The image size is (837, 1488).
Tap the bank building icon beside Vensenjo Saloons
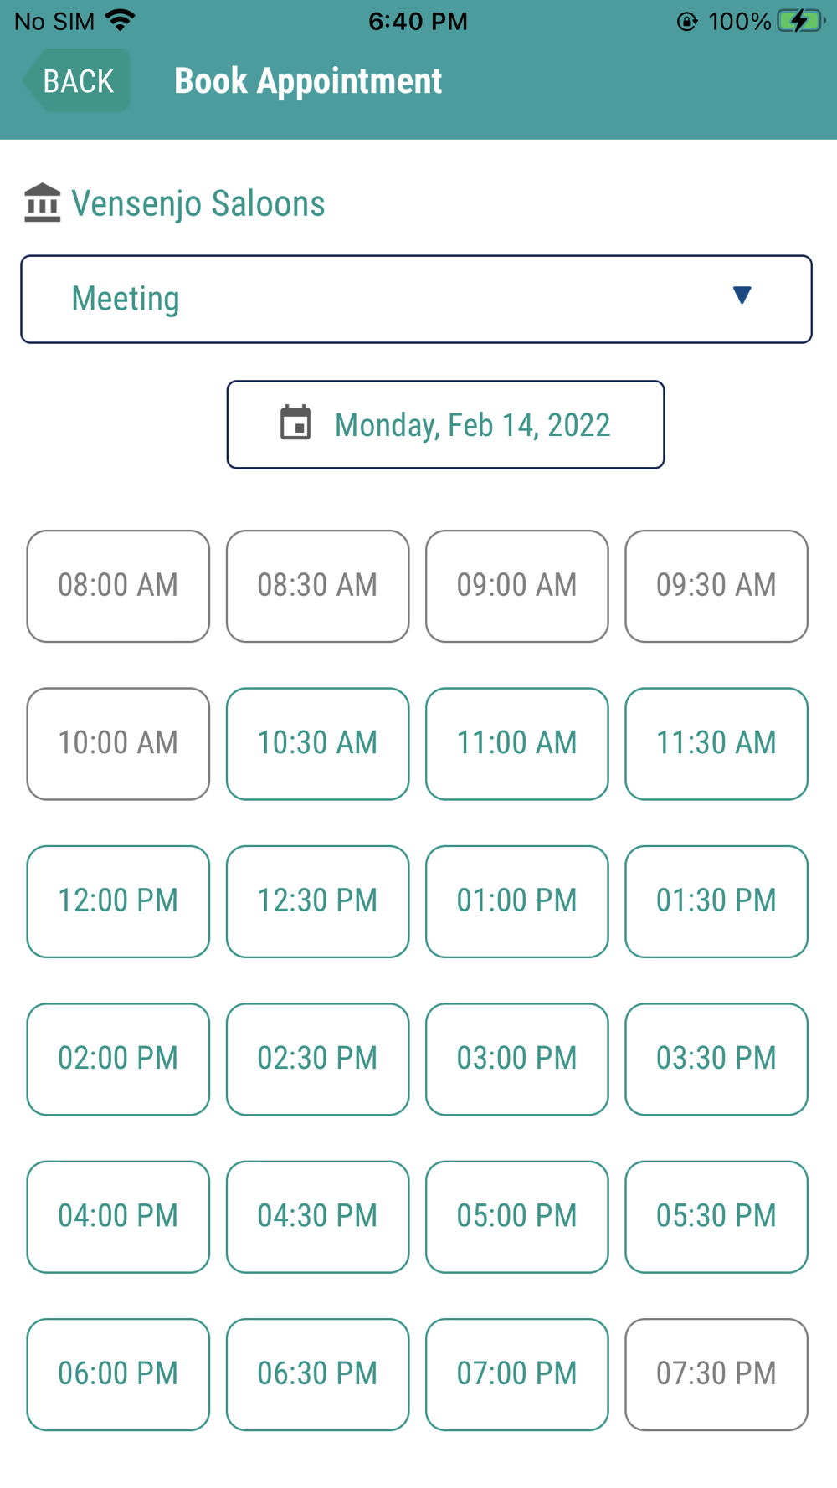[x=43, y=203]
